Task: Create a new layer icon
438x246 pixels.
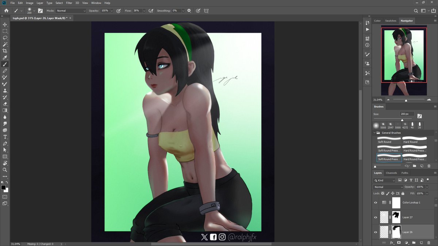Action: [x=421, y=242]
